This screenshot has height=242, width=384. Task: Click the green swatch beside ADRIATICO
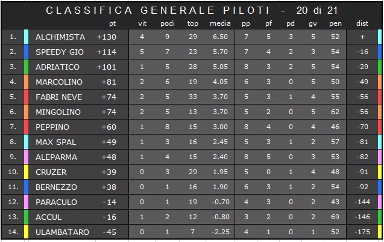(26, 67)
